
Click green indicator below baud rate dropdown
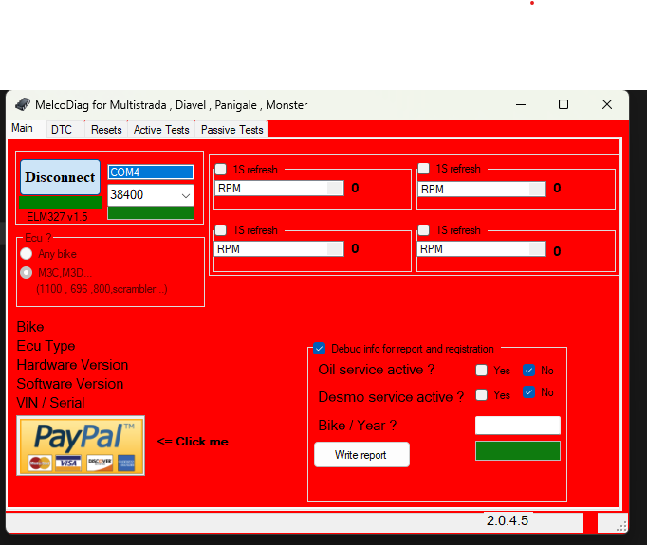coord(151,212)
